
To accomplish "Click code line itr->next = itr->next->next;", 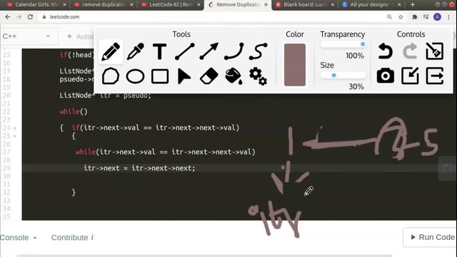I will coord(139,168).
